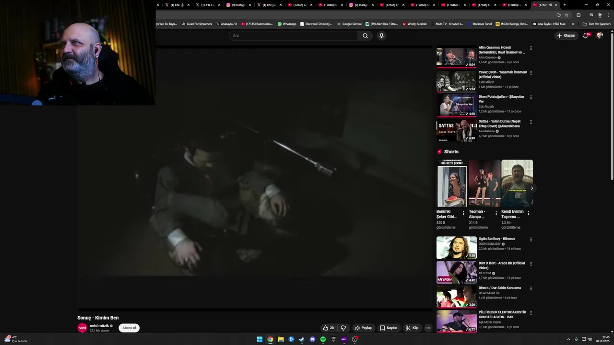
Task: Click the YouTube search magnifier icon
Action: (x=365, y=35)
